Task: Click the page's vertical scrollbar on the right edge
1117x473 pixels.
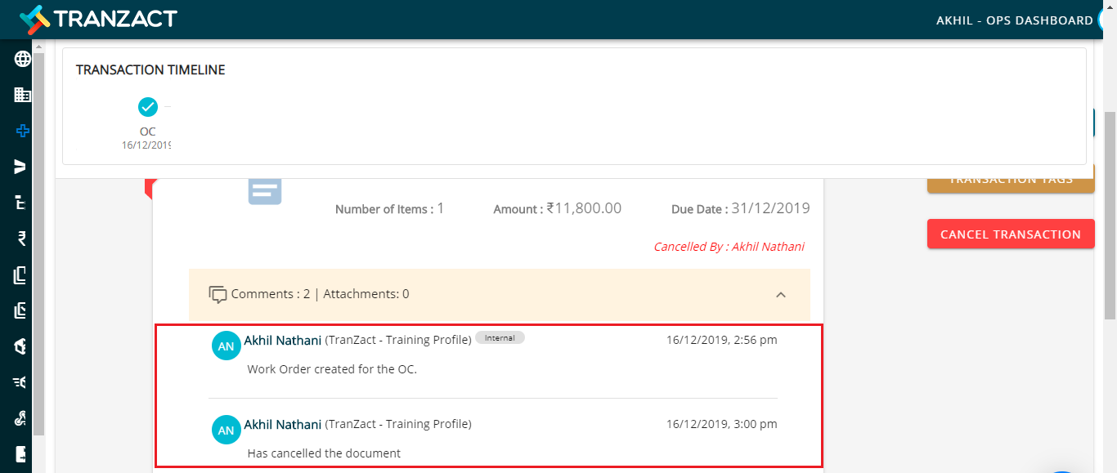Action: point(1110,216)
